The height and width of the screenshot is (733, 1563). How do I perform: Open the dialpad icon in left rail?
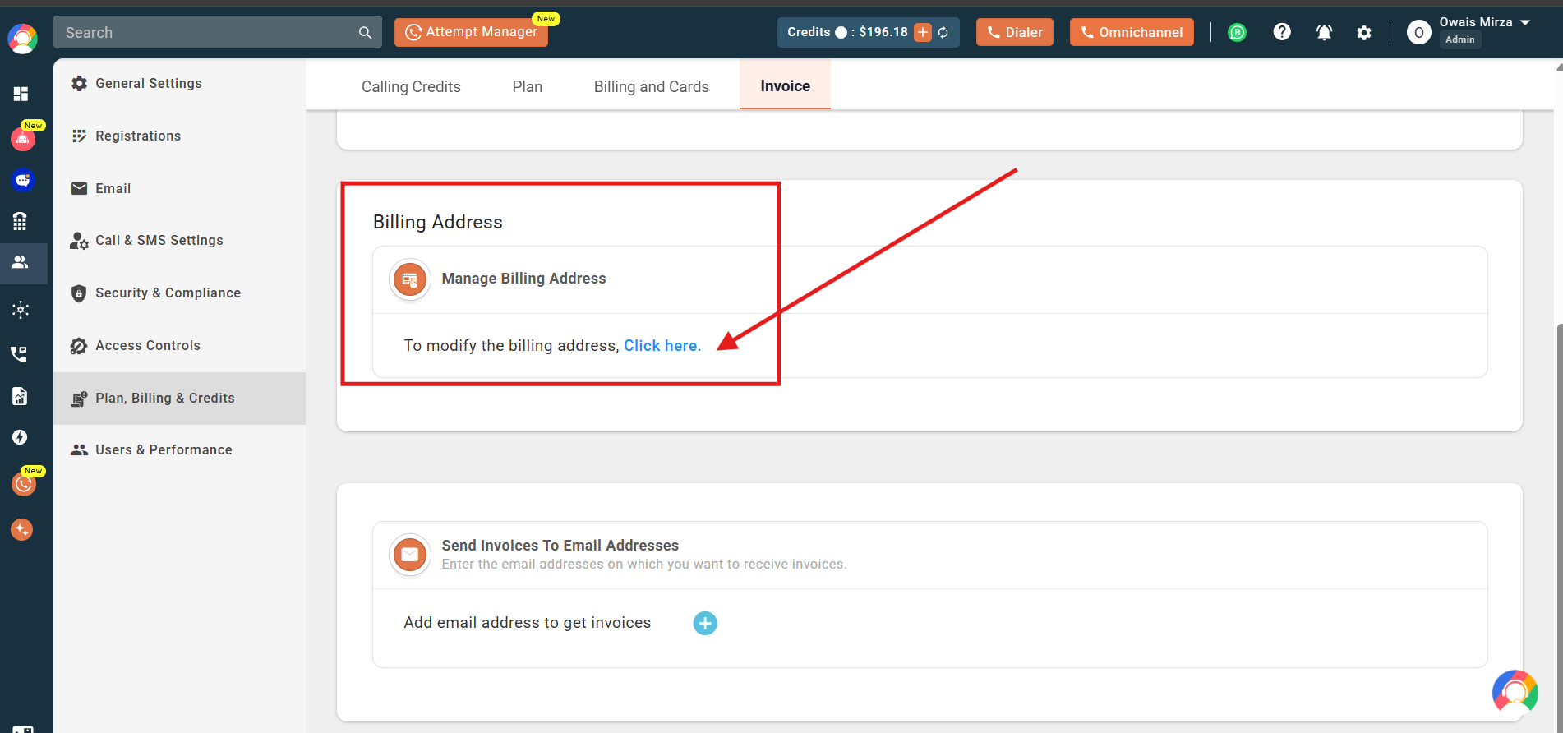(x=21, y=221)
